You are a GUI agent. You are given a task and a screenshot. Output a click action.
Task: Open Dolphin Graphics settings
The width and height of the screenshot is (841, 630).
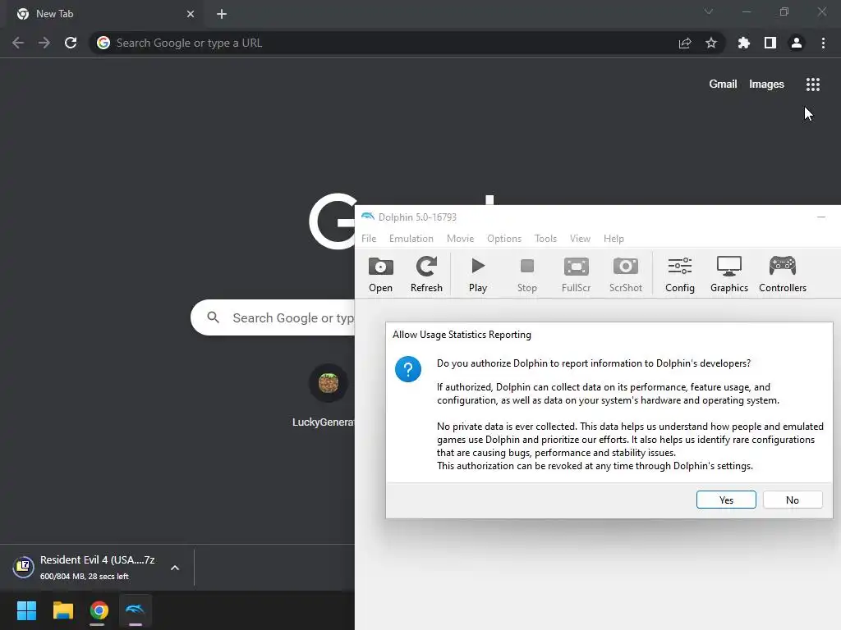pyautogui.click(x=729, y=274)
